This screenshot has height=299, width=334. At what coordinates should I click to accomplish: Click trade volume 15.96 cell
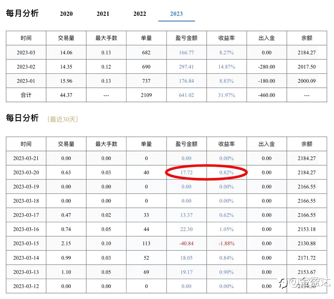point(66,81)
